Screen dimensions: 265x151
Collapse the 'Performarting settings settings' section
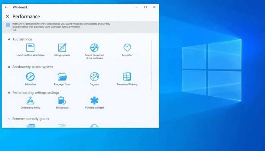9,93
